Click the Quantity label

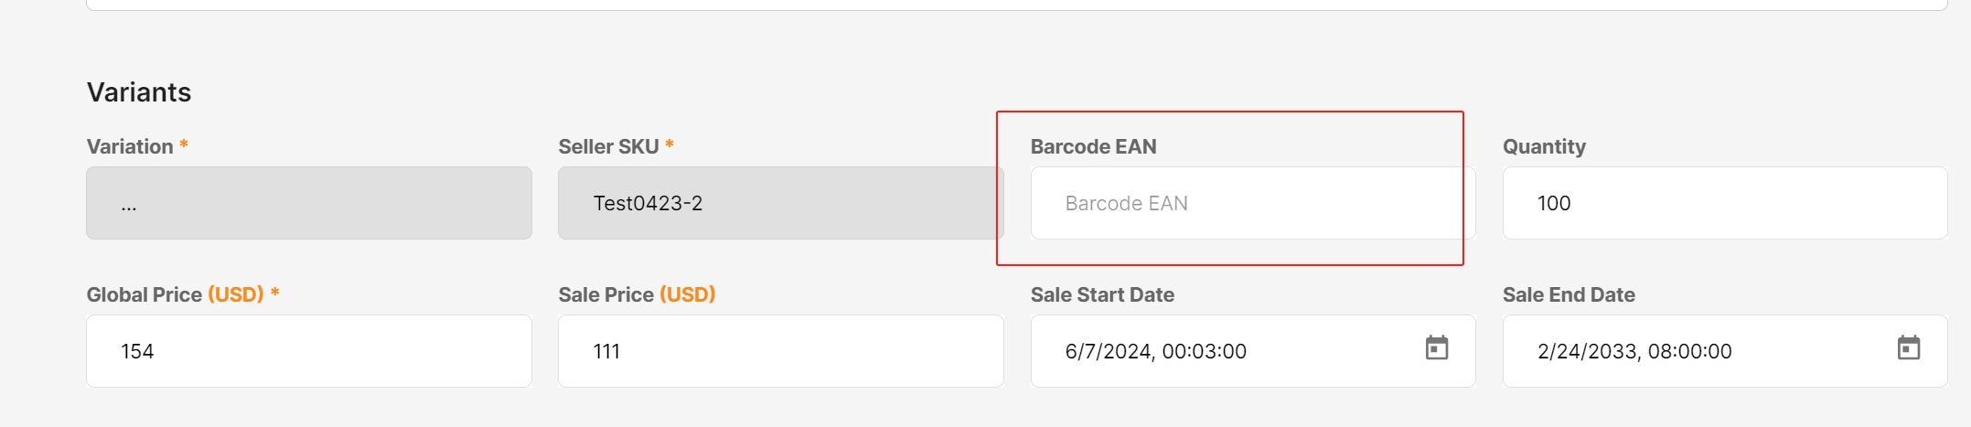pyautogui.click(x=1544, y=146)
